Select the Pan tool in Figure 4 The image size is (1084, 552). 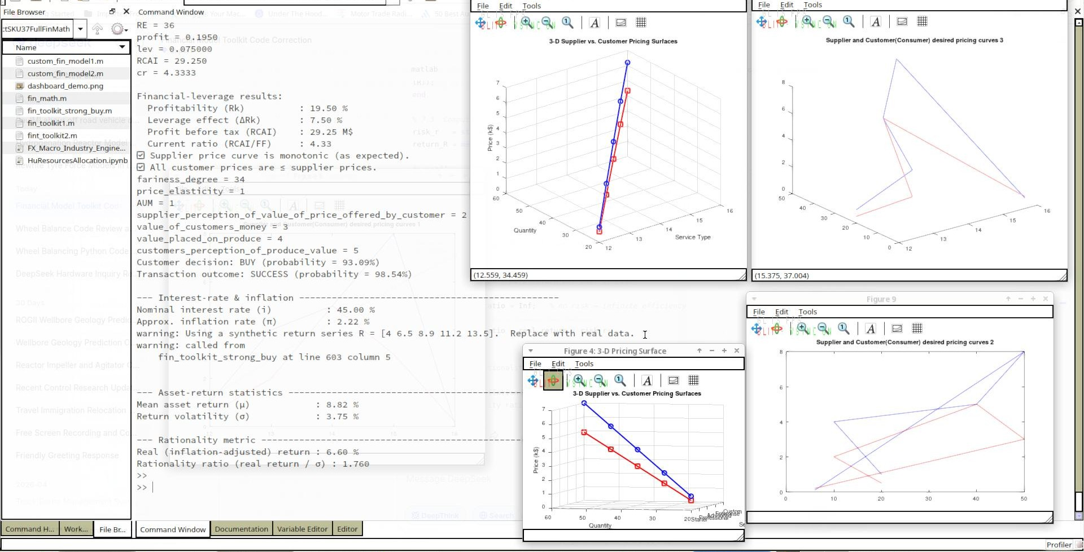pos(532,381)
